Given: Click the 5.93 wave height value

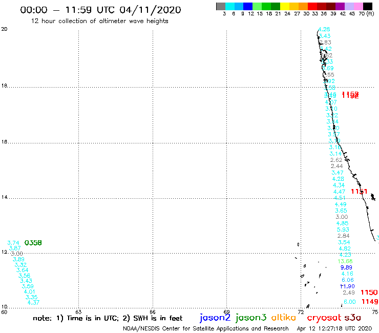Looking at the screenshot, I should point(343,230).
